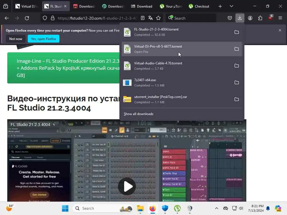
Task: Open uTorrent from the taskbar
Action: click(177, 208)
